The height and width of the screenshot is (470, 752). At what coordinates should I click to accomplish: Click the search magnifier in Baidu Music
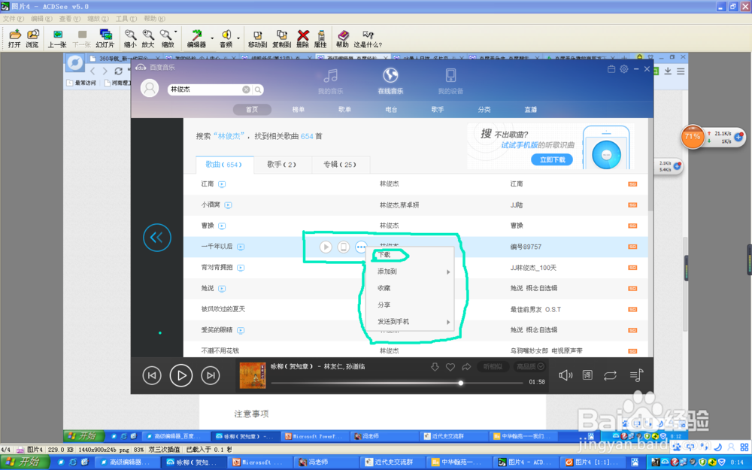coord(258,89)
